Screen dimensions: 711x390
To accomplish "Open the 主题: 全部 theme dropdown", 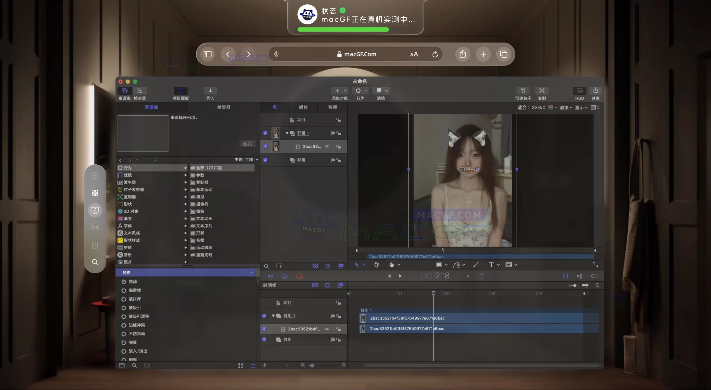I will click(246, 160).
